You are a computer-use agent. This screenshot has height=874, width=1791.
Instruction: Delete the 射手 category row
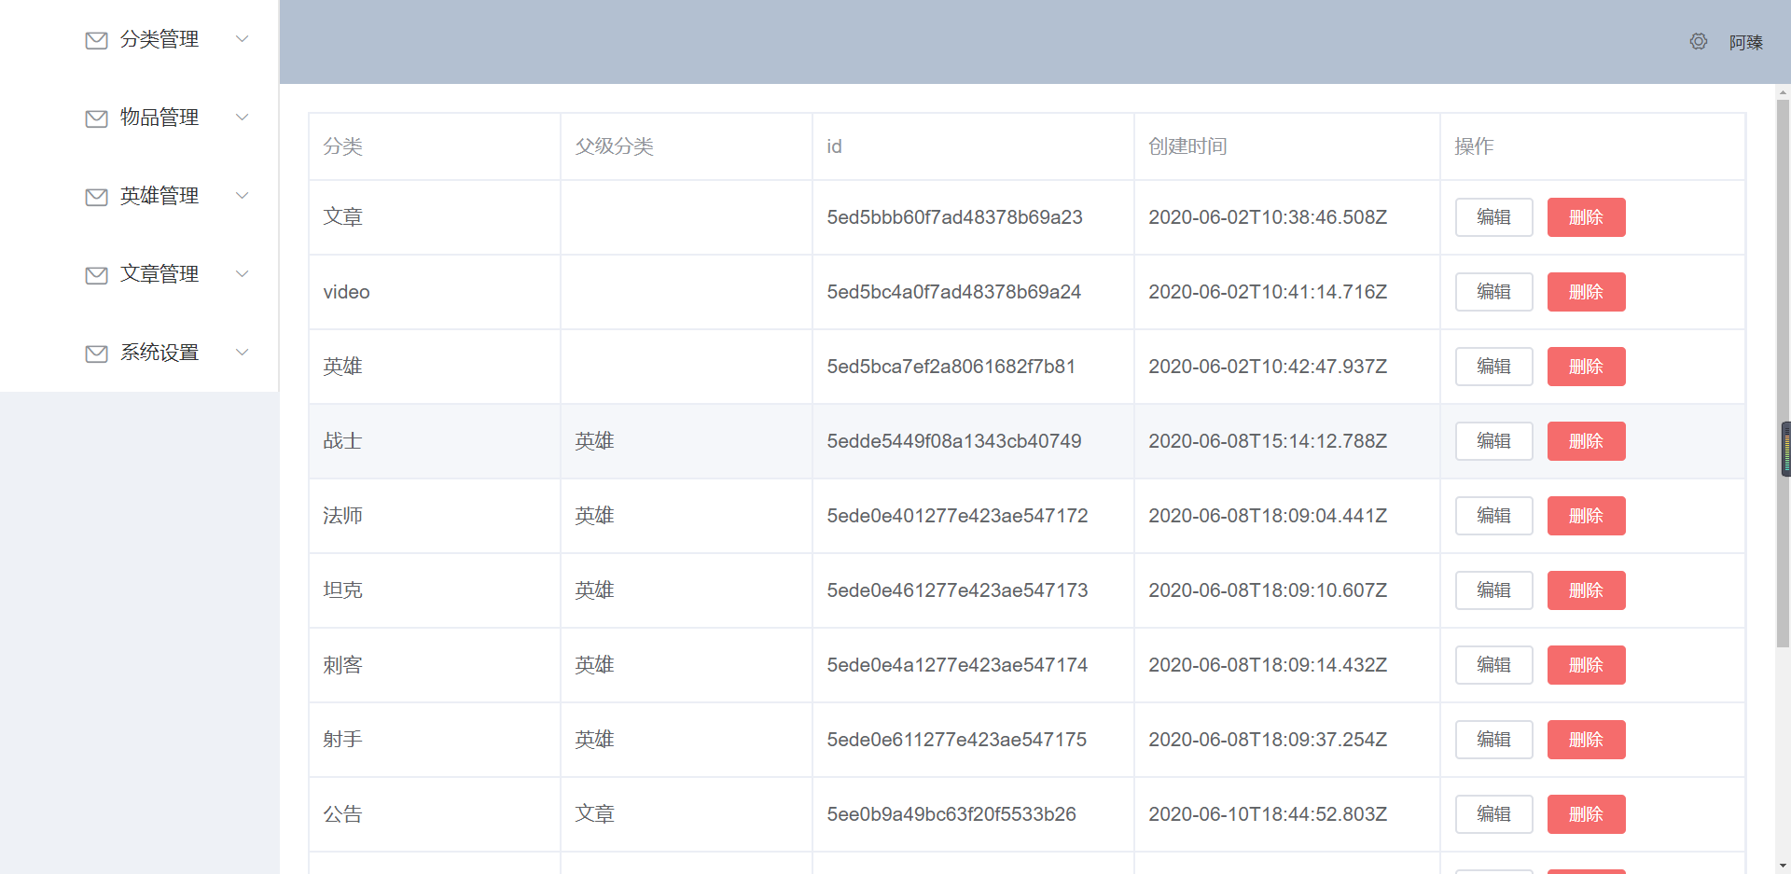[x=1586, y=740]
